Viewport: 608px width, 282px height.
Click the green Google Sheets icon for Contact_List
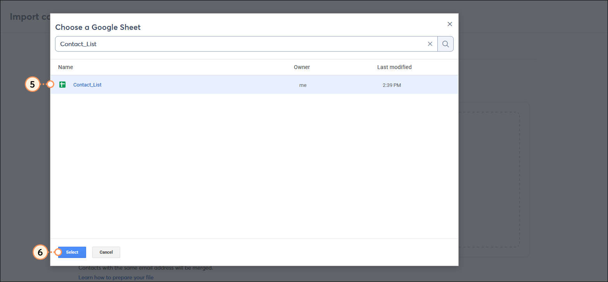(62, 85)
